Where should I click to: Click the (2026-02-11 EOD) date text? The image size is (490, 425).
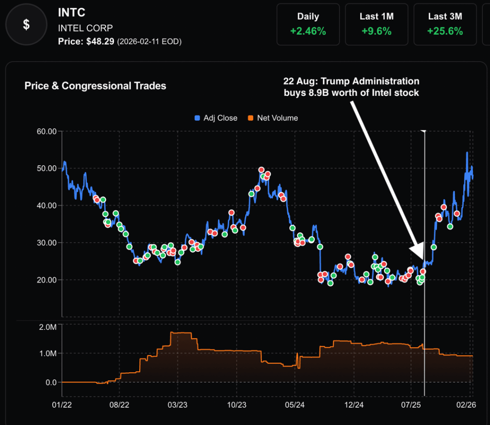(149, 41)
